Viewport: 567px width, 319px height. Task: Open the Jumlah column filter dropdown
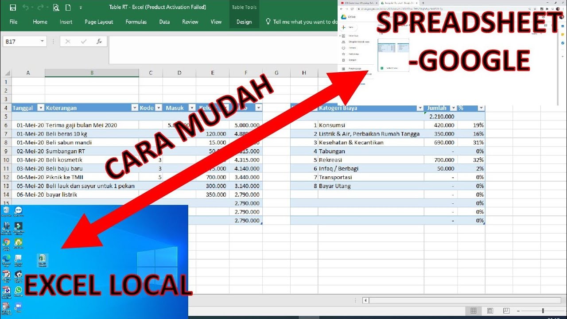(x=453, y=108)
